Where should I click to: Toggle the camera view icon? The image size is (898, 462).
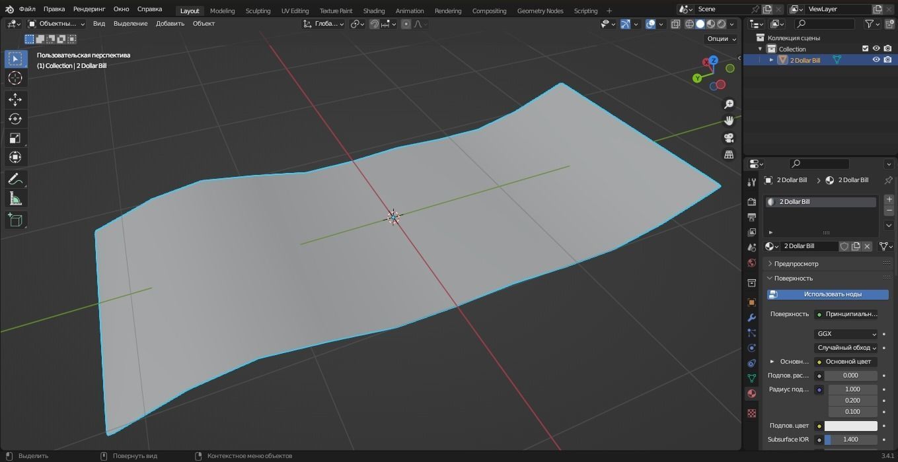tap(729, 138)
